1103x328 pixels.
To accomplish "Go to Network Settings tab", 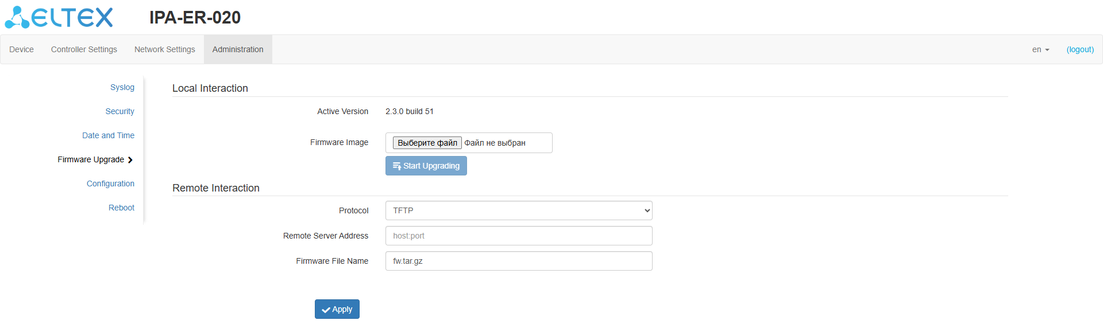I will tap(164, 50).
